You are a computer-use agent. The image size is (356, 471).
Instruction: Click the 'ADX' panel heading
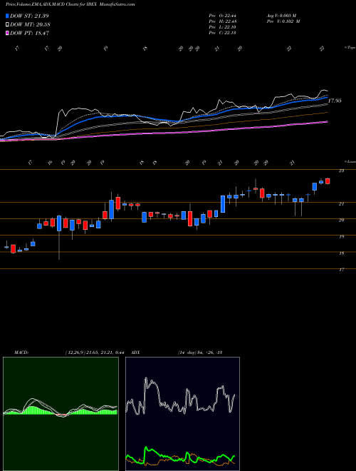point(136,353)
